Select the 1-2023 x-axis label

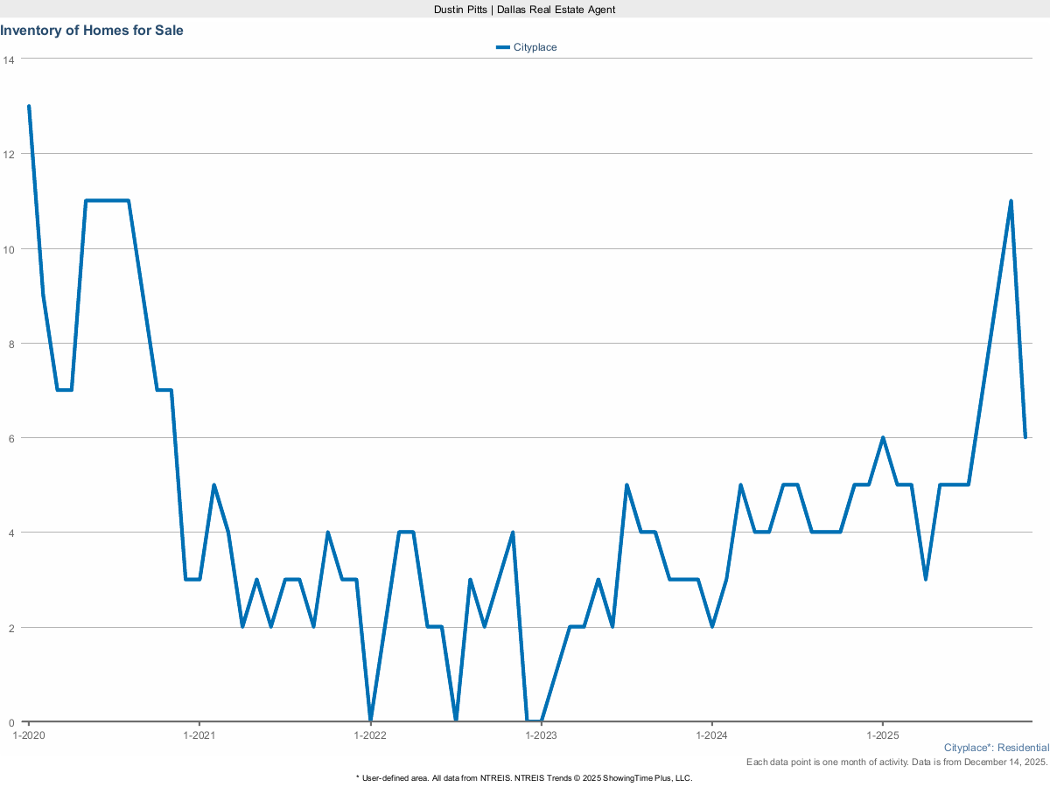tap(541, 735)
